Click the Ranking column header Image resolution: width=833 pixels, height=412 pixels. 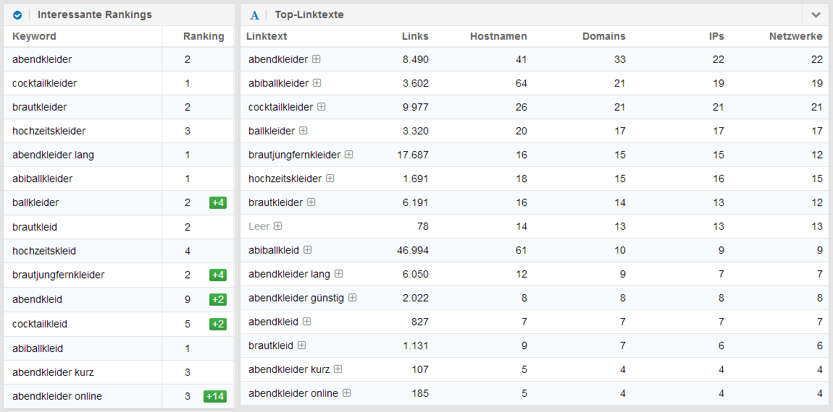204,36
